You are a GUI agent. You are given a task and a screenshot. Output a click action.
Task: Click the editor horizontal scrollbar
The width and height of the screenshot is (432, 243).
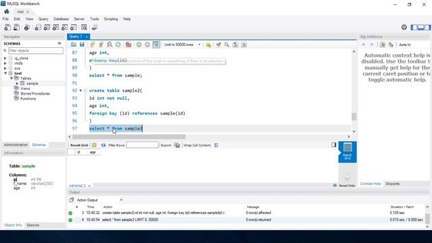129,136
